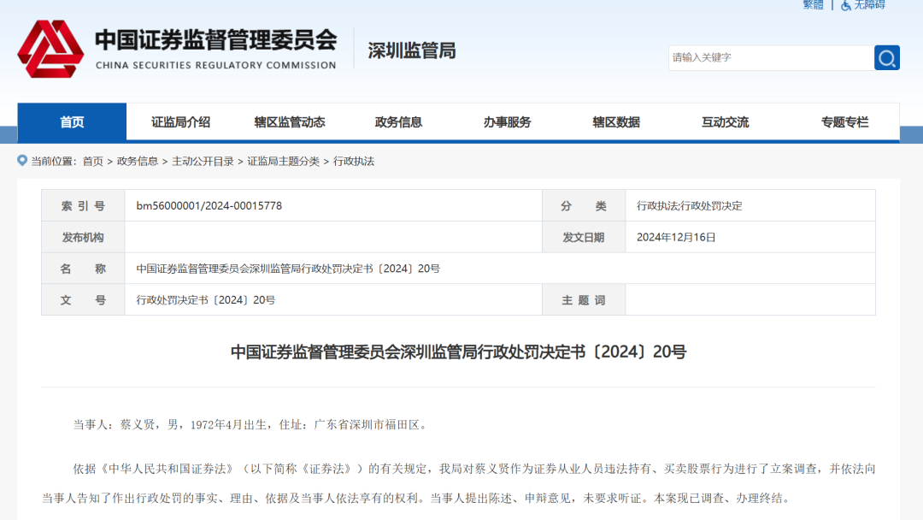The image size is (923, 520).
Task: Open the 无障碍 accessibility mode
Action: click(x=862, y=5)
